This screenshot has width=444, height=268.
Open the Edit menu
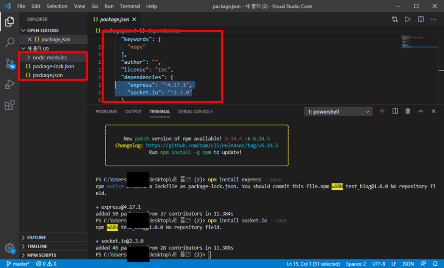36,6
